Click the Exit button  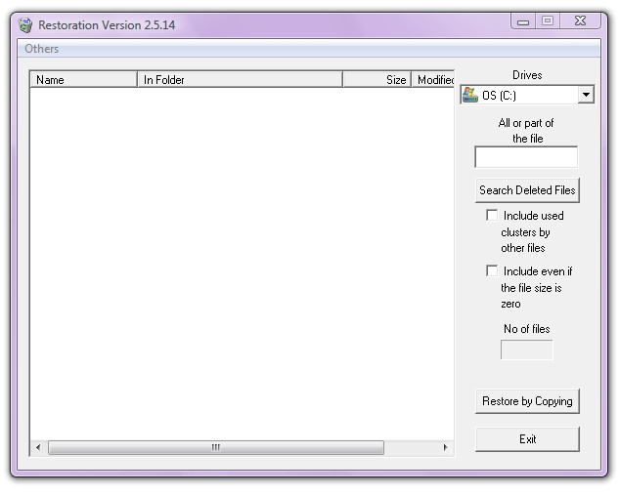coord(527,439)
